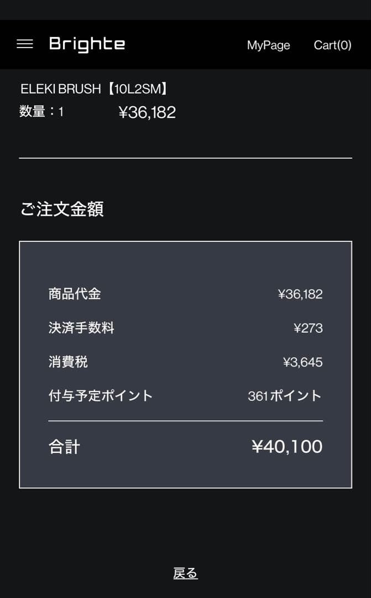Click the Brighte logo

[x=87, y=44]
